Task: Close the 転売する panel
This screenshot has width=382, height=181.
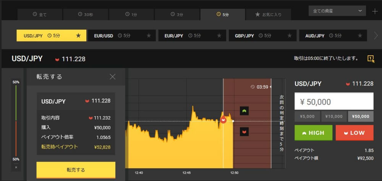Action: tap(113, 77)
